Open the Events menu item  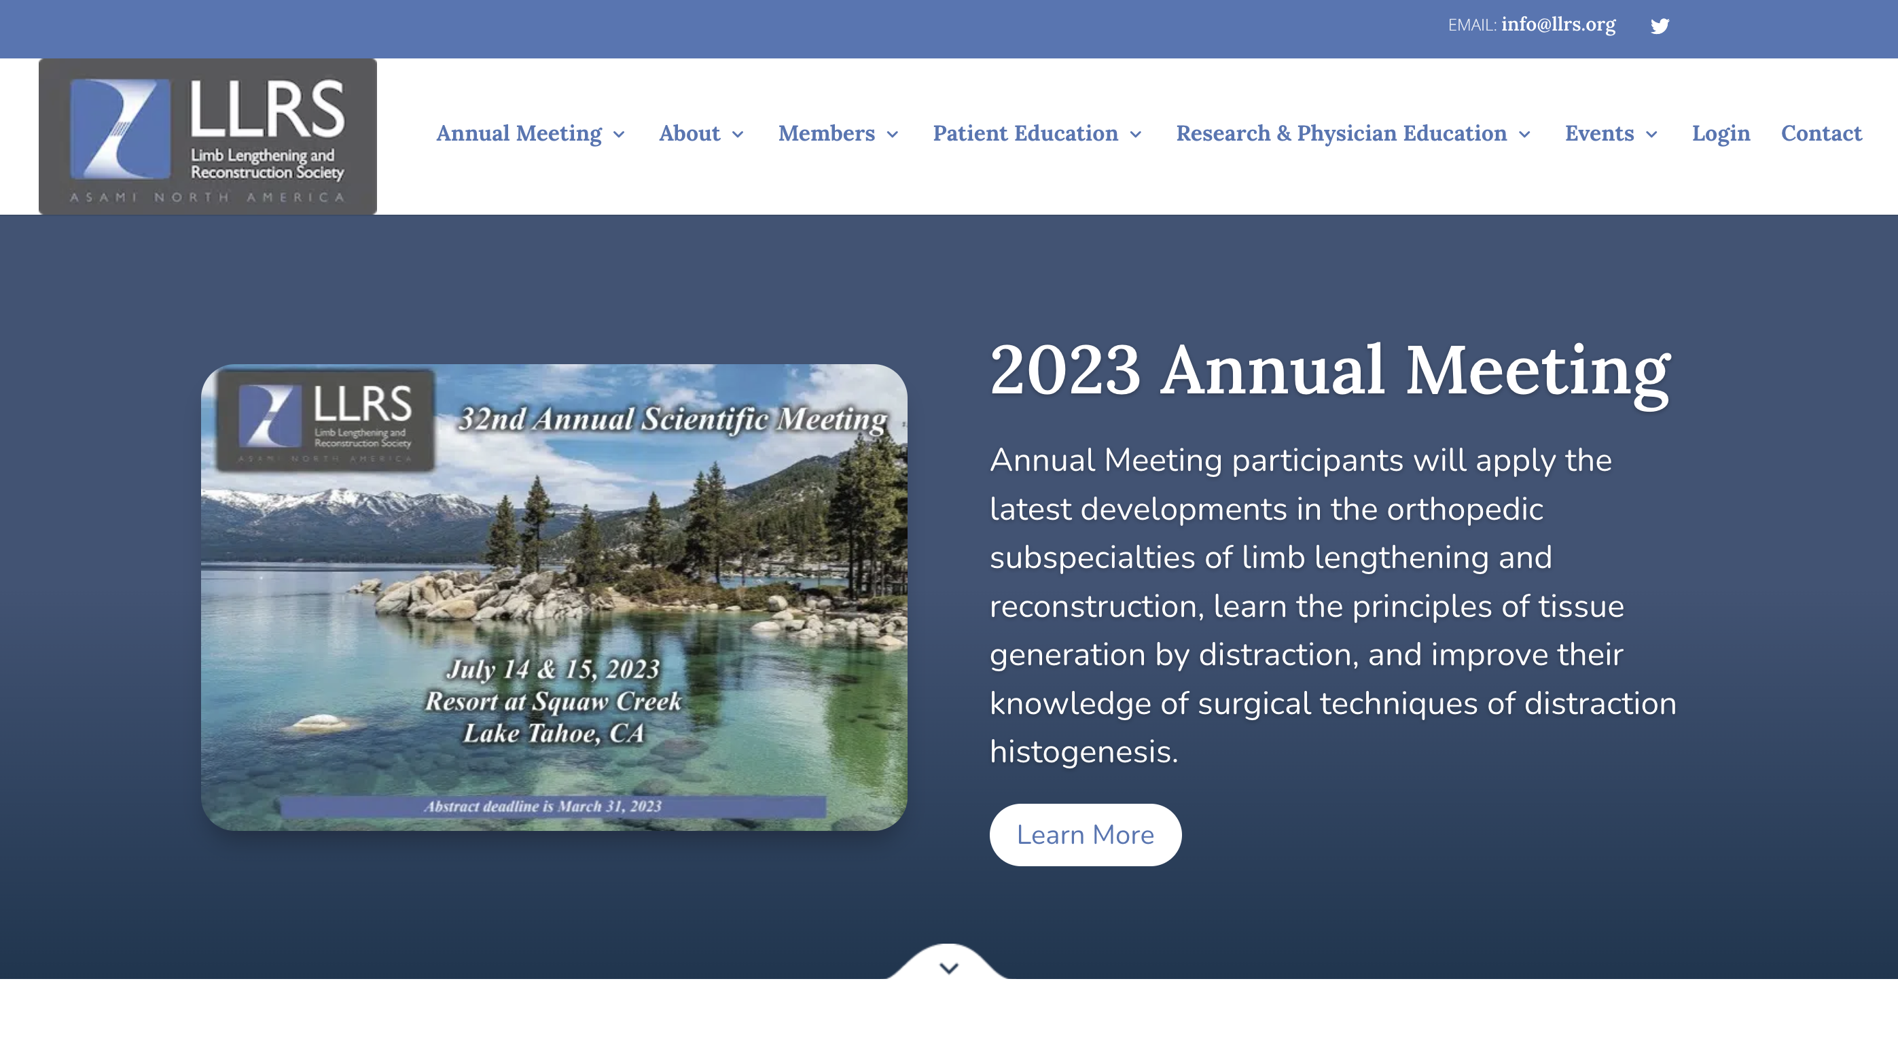click(x=1599, y=133)
